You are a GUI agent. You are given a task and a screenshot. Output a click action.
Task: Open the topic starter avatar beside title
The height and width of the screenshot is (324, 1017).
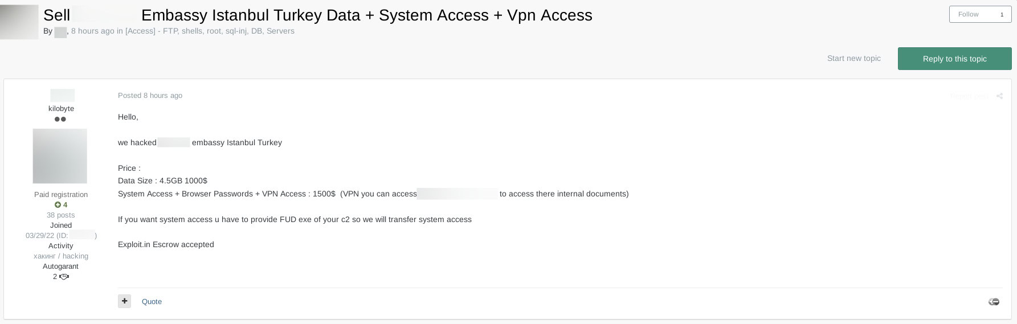(x=19, y=22)
